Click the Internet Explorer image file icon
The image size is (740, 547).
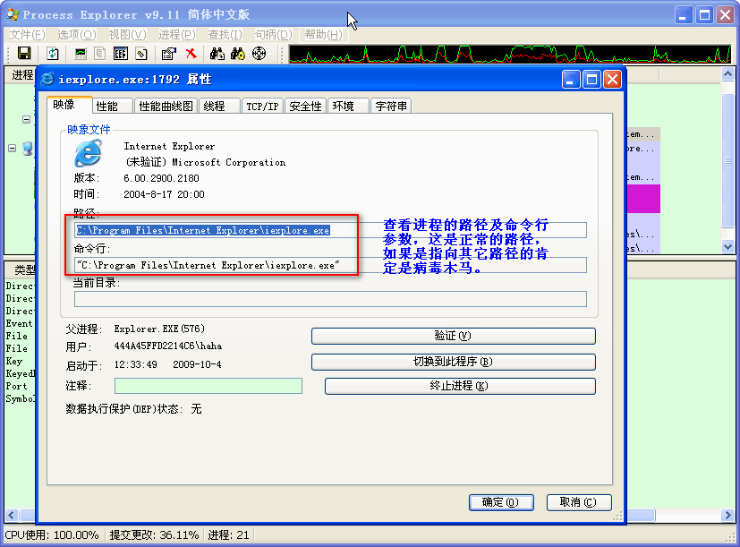click(88, 153)
